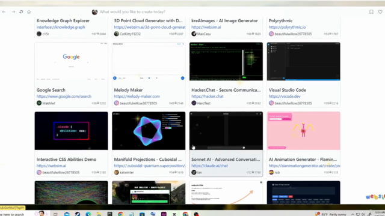Image resolution: width=385 pixels, height=216 pixels.
Task: Open the Manifold Projections thumbnail
Action: click(149, 131)
